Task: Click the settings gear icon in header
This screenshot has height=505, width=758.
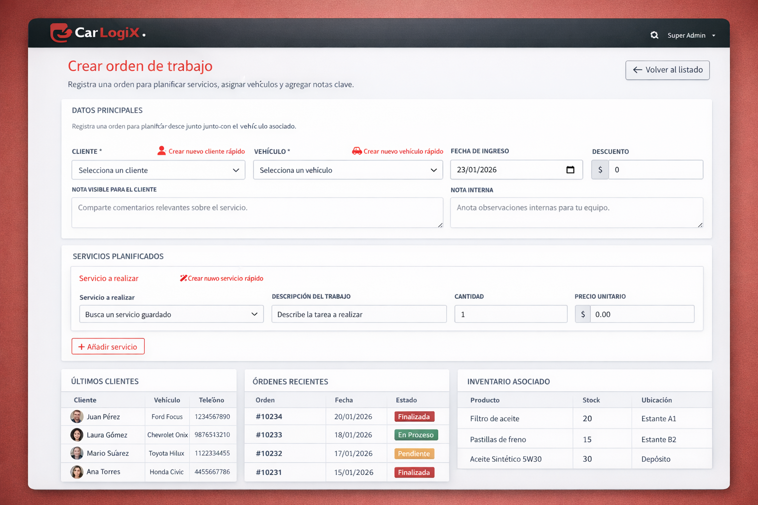Action: coord(654,35)
